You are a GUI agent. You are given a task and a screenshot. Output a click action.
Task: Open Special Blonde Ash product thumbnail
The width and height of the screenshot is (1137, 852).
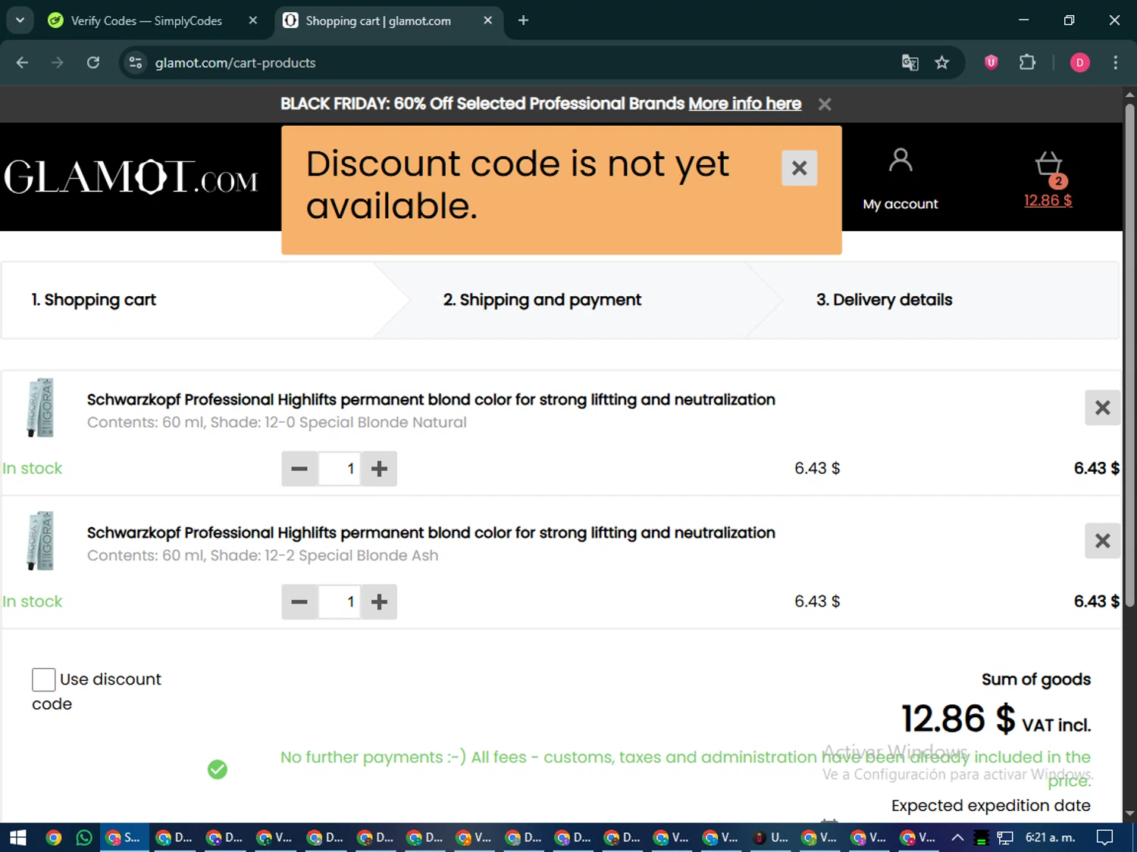tap(41, 541)
